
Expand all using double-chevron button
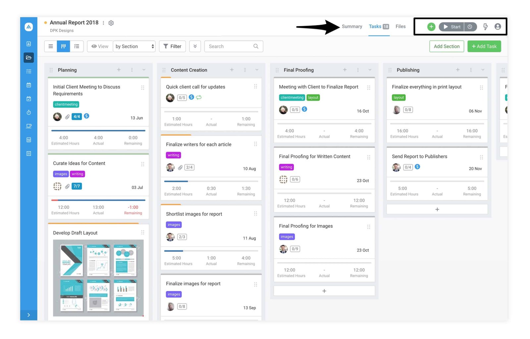coord(195,46)
